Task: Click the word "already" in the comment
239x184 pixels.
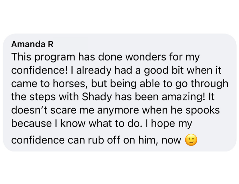Action: (x=94, y=71)
